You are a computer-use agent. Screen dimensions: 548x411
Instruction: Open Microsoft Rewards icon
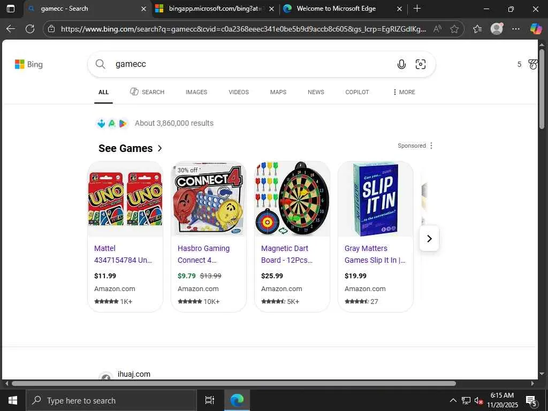pos(533,64)
